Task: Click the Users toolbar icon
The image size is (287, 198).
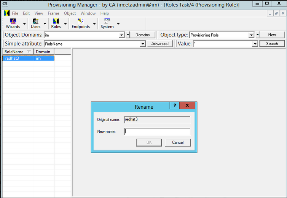Action: coord(35,22)
